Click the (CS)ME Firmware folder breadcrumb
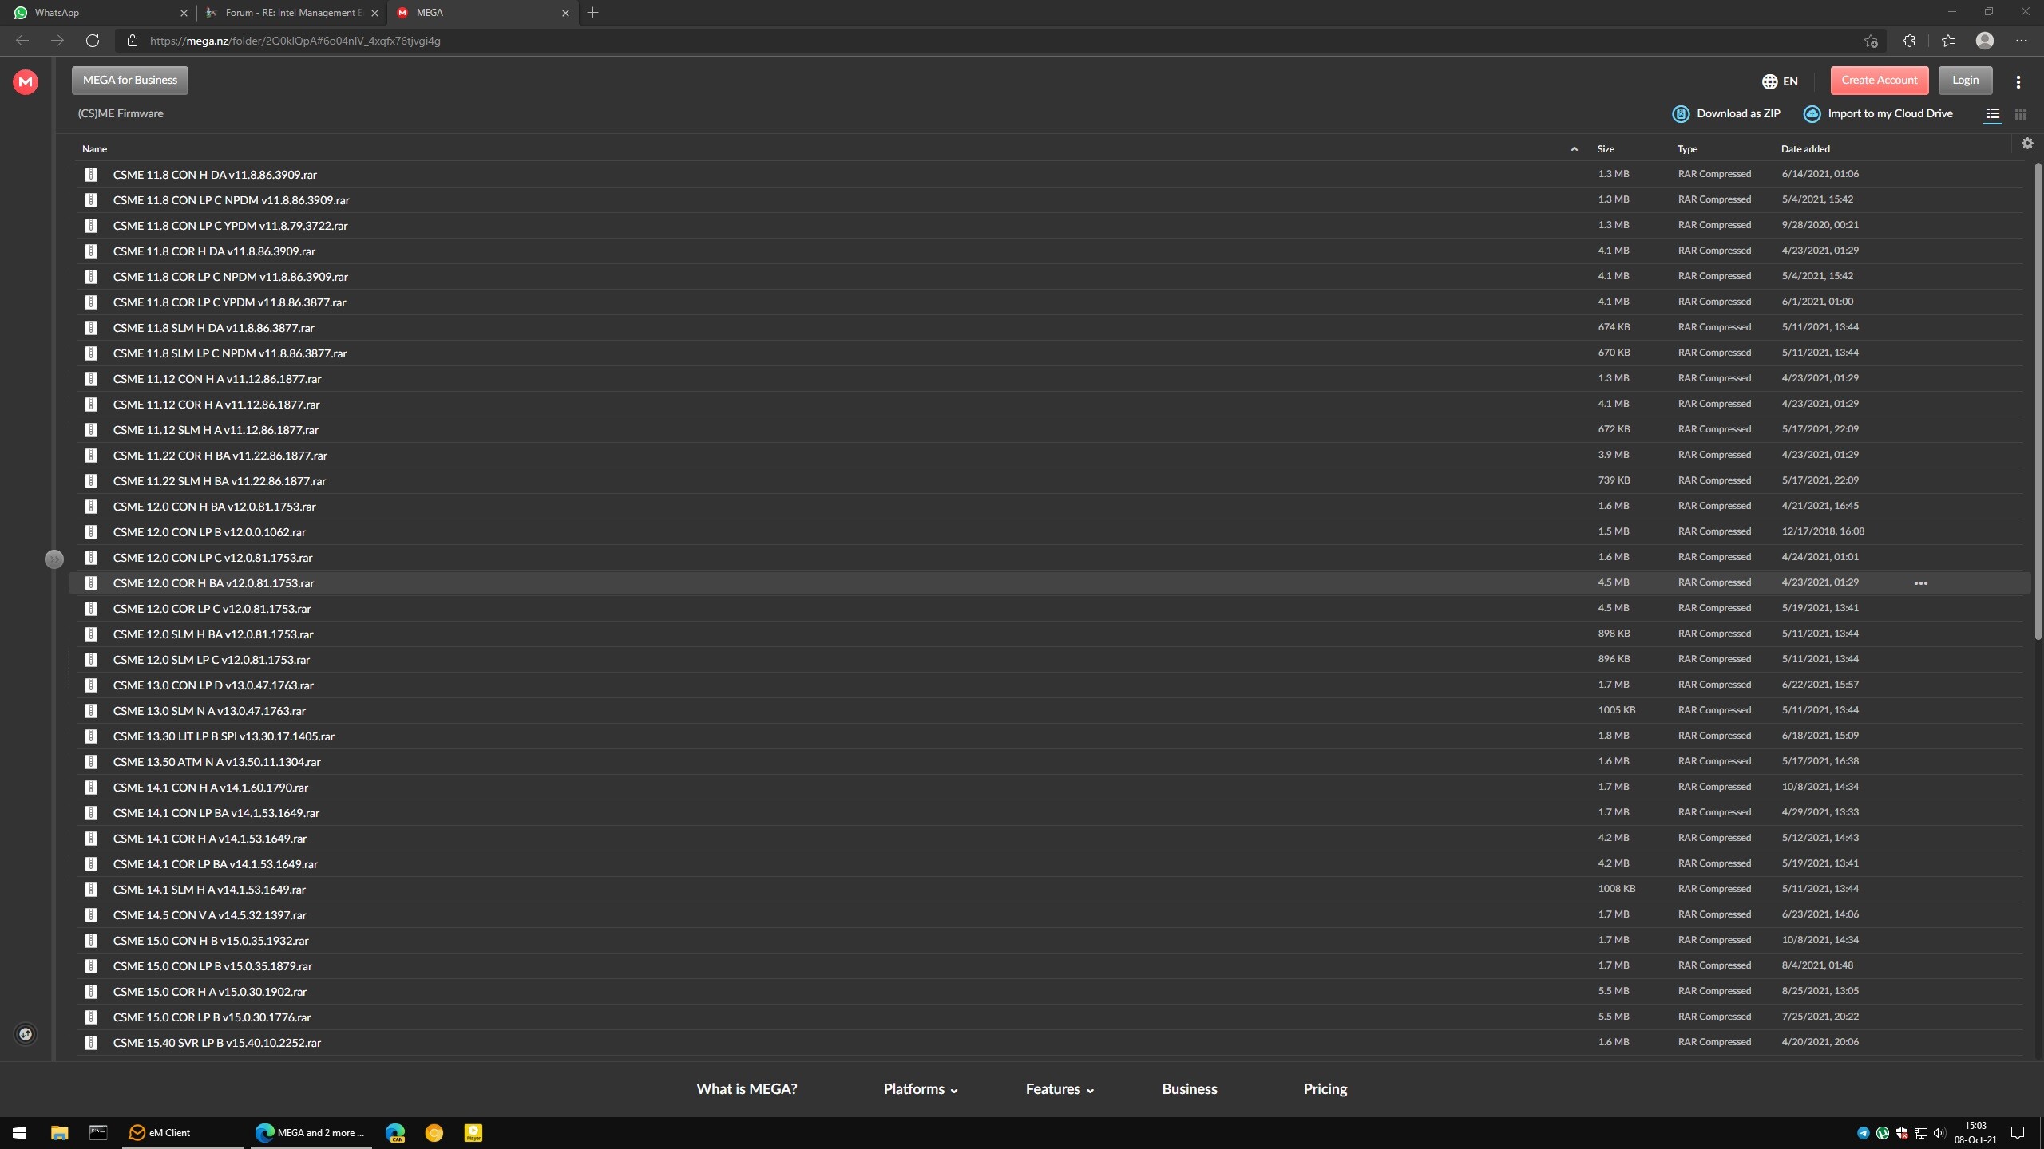 tap(121, 113)
